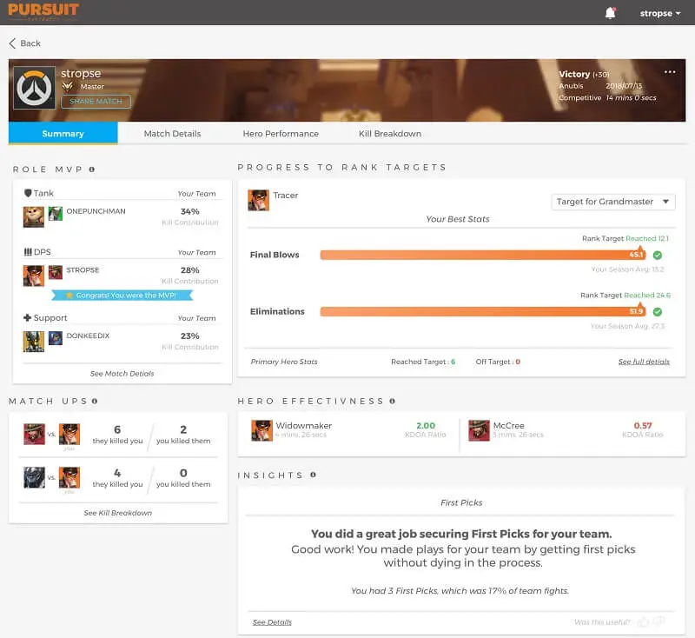Open the three-dot match options menu
This screenshot has height=638, width=695.
(x=670, y=72)
